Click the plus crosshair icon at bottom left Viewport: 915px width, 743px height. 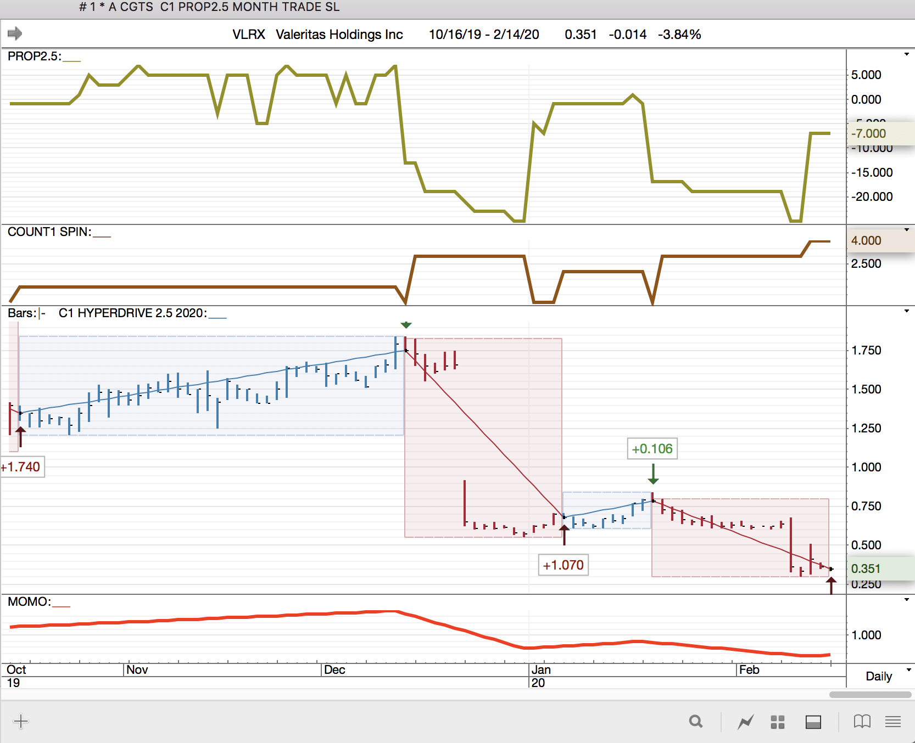pos(21,721)
